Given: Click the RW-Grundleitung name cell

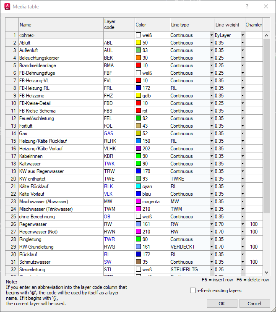Looking at the screenshot, I should point(61,247).
